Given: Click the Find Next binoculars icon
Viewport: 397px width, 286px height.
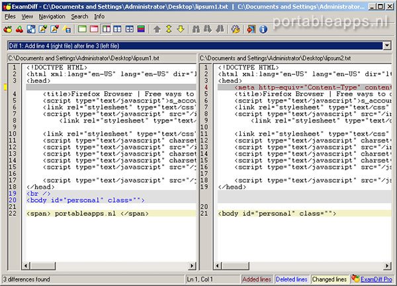Looking at the screenshot, I should pos(208,29).
